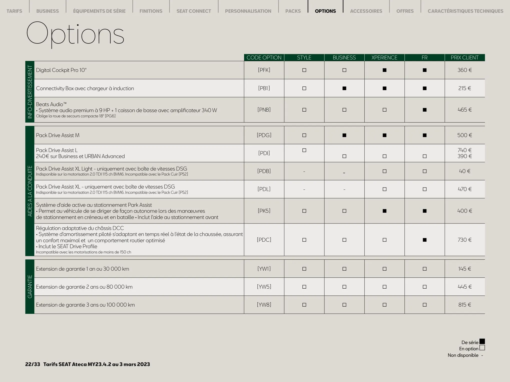The height and width of the screenshot is (382, 510).
Task: Click the FR filled square for Park Assist
Action: pos(425,211)
